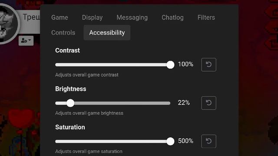Viewport: 278px width, 156px height.
Task: Click the username label beginning with Трещ
Action: point(31,17)
